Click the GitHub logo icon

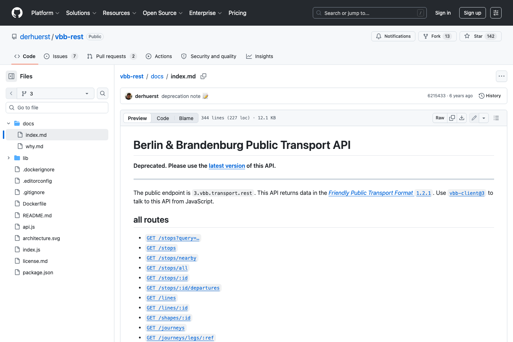pos(17,13)
